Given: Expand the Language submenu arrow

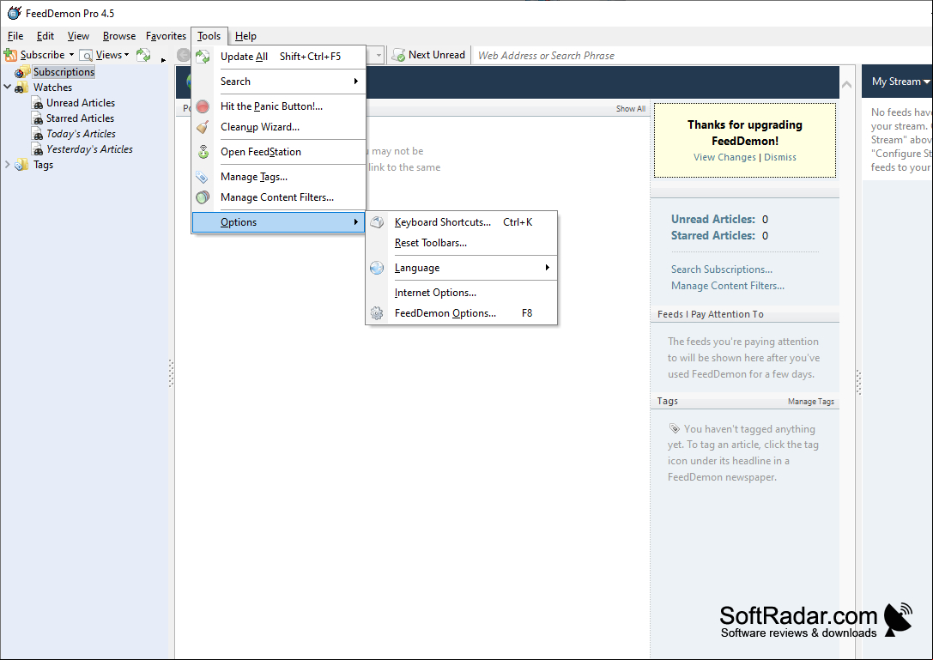Looking at the screenshot, I should click(x=548, y=268).
